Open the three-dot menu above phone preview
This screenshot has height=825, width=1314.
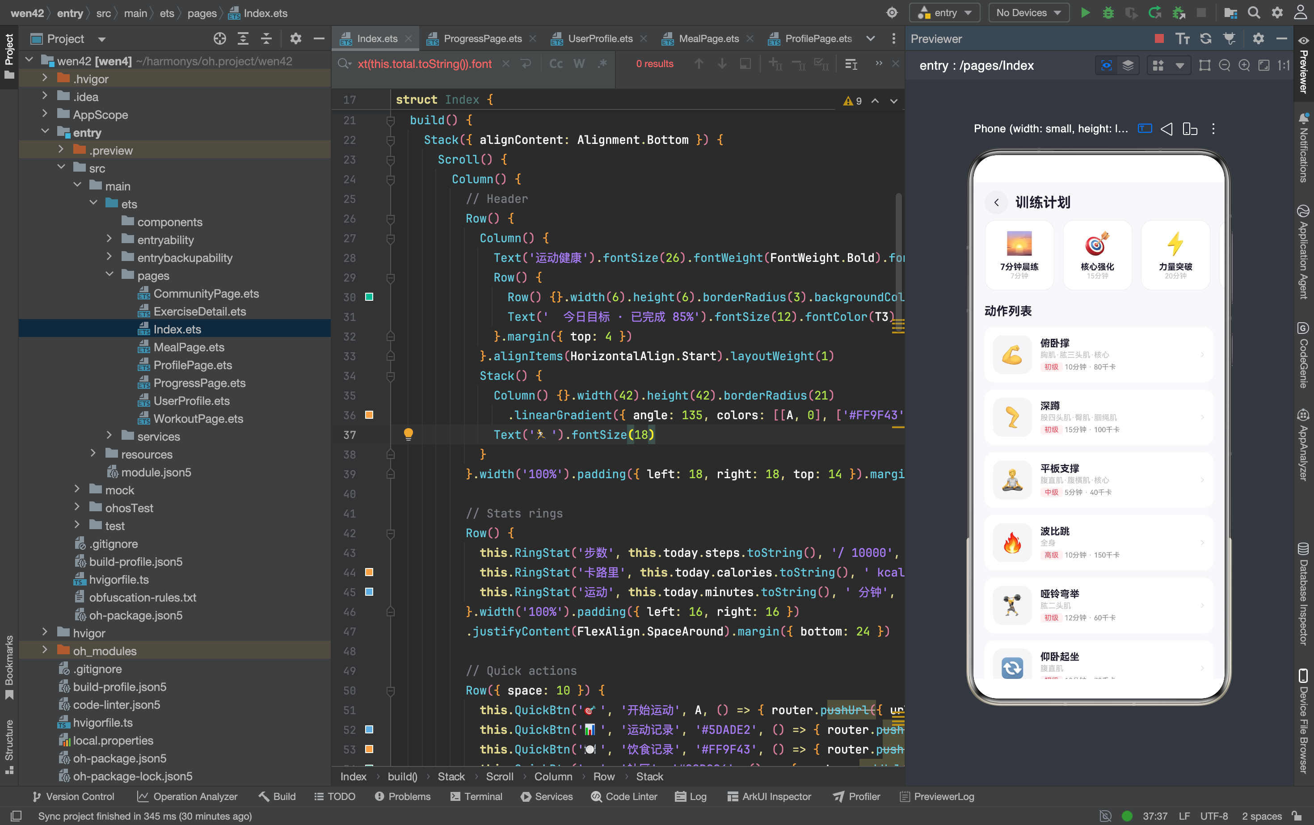[x=1213, y=129]
